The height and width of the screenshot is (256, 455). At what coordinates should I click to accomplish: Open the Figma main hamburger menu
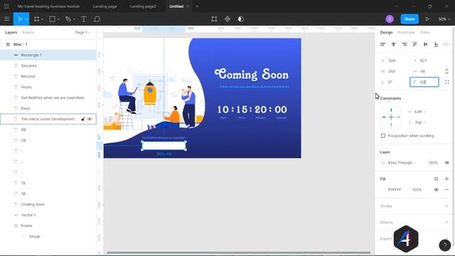click(x=6, y=19)
